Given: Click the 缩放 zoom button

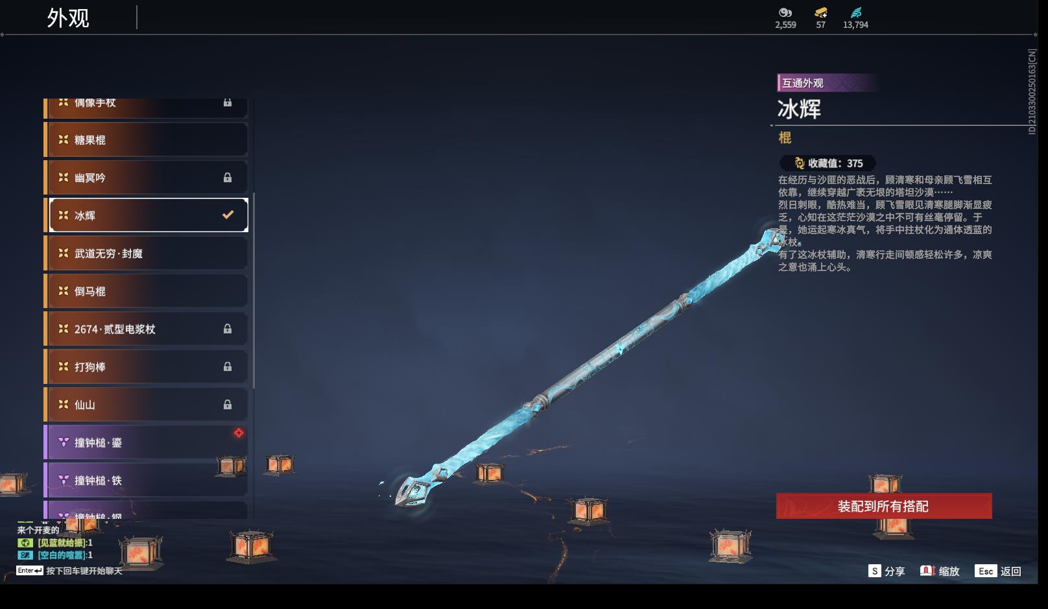Looking at the screenshot, I should pos(940,571).
